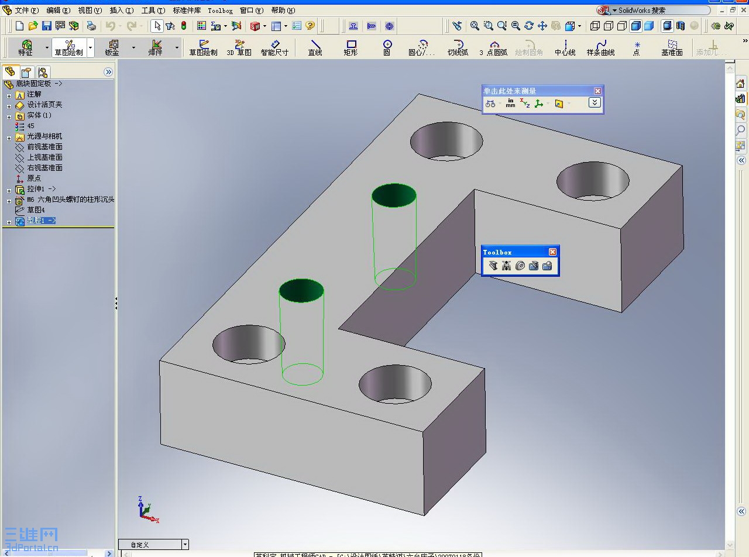Open the PropertyManager tab in left panel
Screen dimensions: 749x557
[x=26, y=72]
